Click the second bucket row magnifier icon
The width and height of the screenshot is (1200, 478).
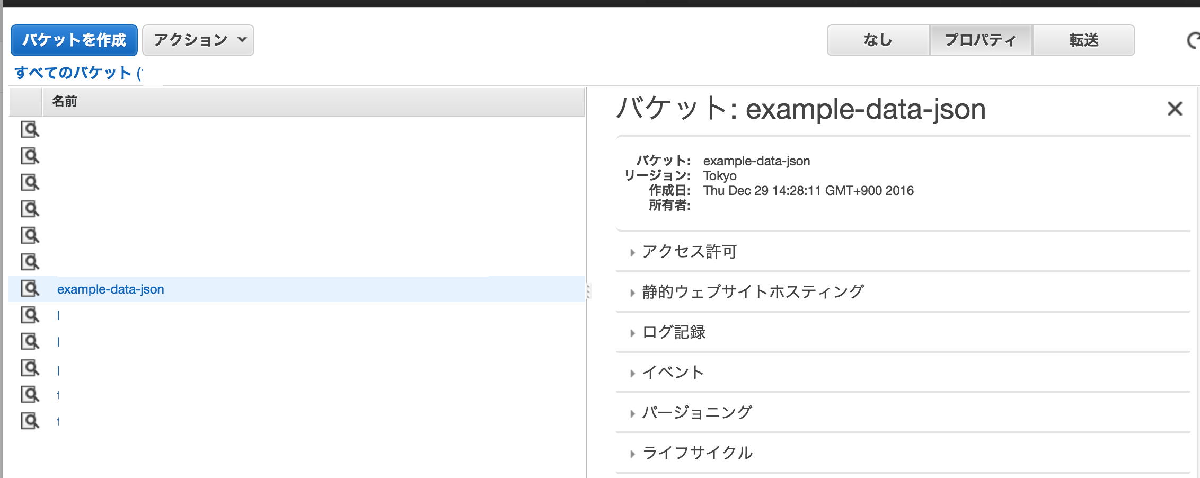(31, 155)
